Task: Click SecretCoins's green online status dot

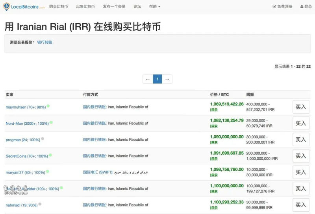Action: pos(50,155)
